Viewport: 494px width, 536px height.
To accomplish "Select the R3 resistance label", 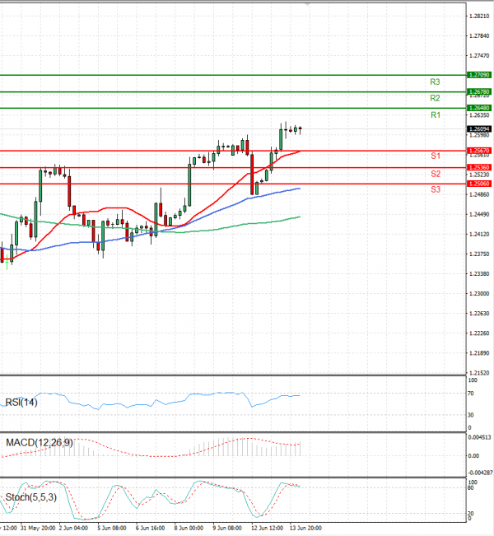I will point(435,82).
